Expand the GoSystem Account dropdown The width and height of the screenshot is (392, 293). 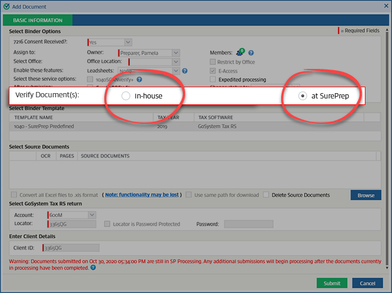(x=91, y=215)
